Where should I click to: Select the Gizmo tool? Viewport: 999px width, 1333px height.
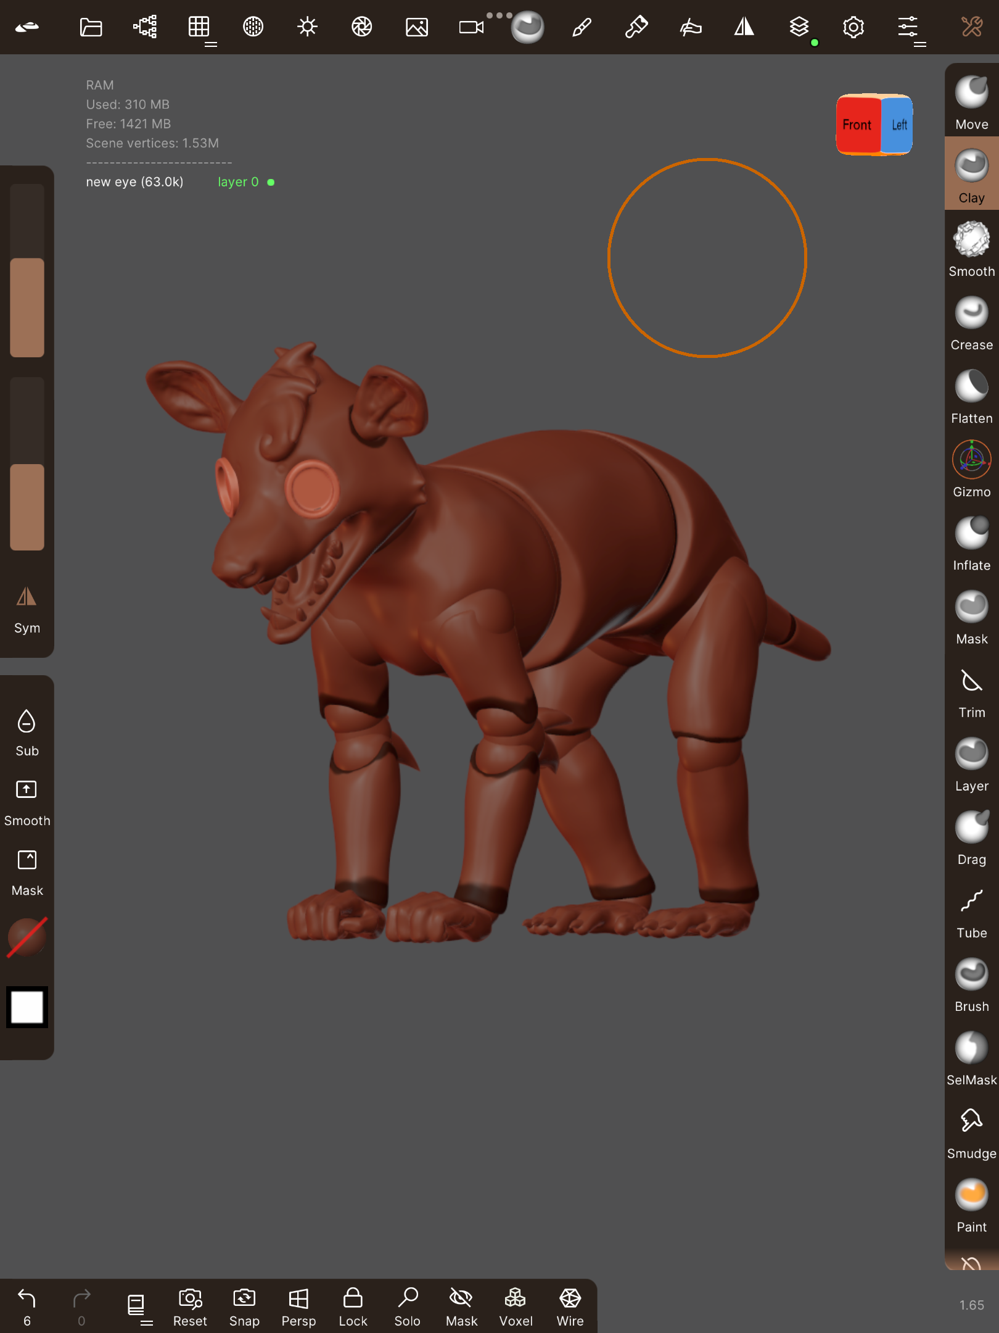click(x=972, y=470)
